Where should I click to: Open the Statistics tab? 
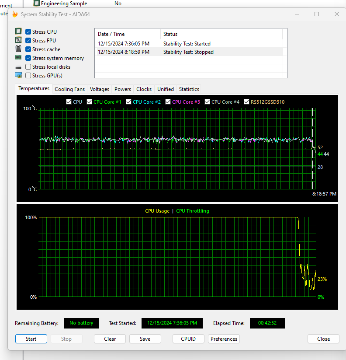click(x=189, y=89)
